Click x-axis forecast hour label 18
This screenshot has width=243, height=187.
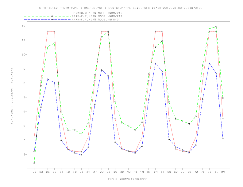point(75,172)
